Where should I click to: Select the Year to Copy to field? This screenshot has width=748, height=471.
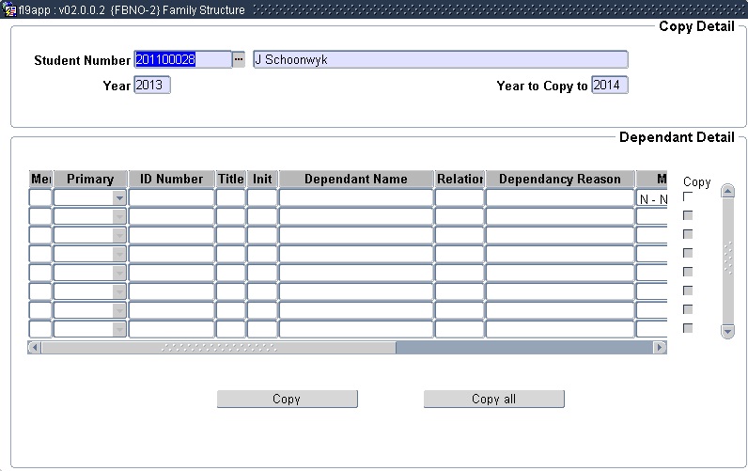pos(609,86)
